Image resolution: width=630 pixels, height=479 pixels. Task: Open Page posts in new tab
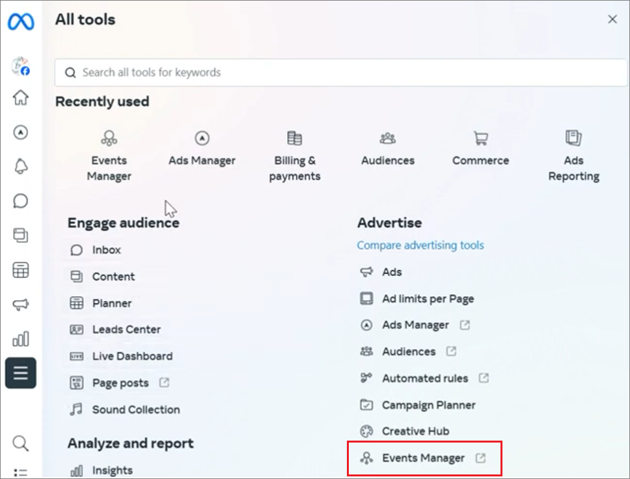(x=119, y=383)
